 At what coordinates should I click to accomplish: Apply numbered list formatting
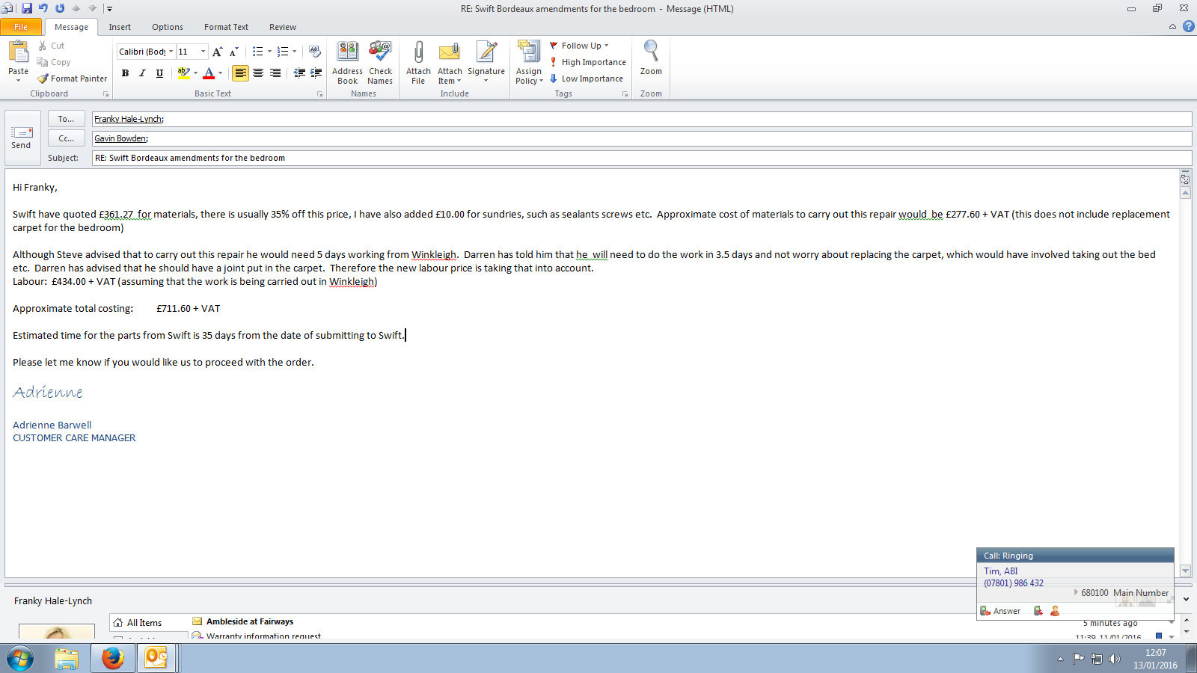(282, 52)
